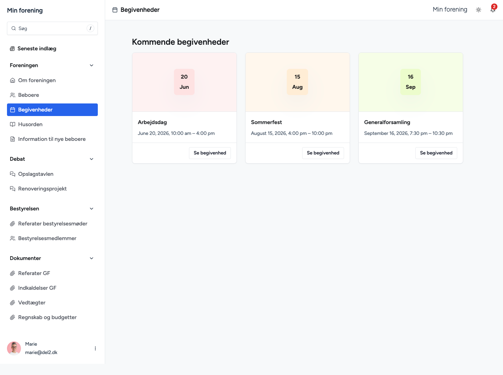Open Om foreningen page
The image size is (503, 375).
52,80
